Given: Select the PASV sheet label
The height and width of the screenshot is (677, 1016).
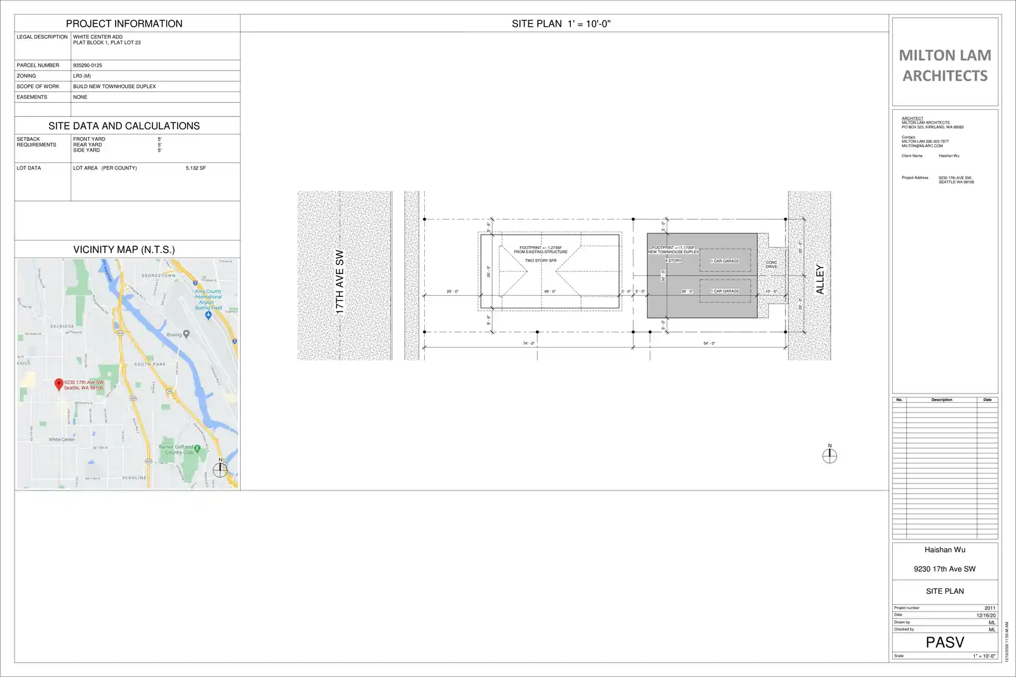Looking at the screenshot, I should click(945, 642).
